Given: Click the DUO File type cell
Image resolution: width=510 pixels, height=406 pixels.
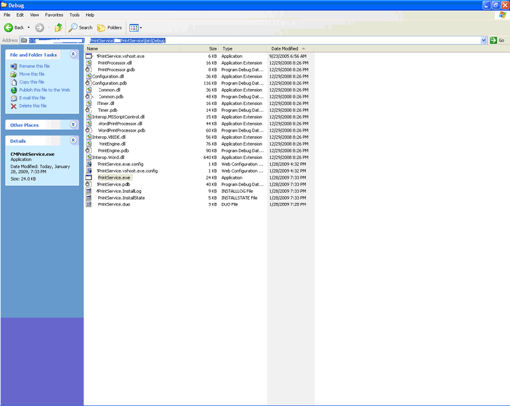Looking at the screenshot, I should pos(229,205).
